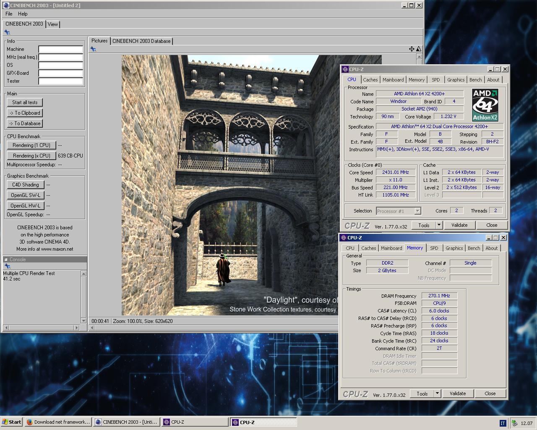Open SPD tab in lower CPU-Z Memory window

pos(434,248)
